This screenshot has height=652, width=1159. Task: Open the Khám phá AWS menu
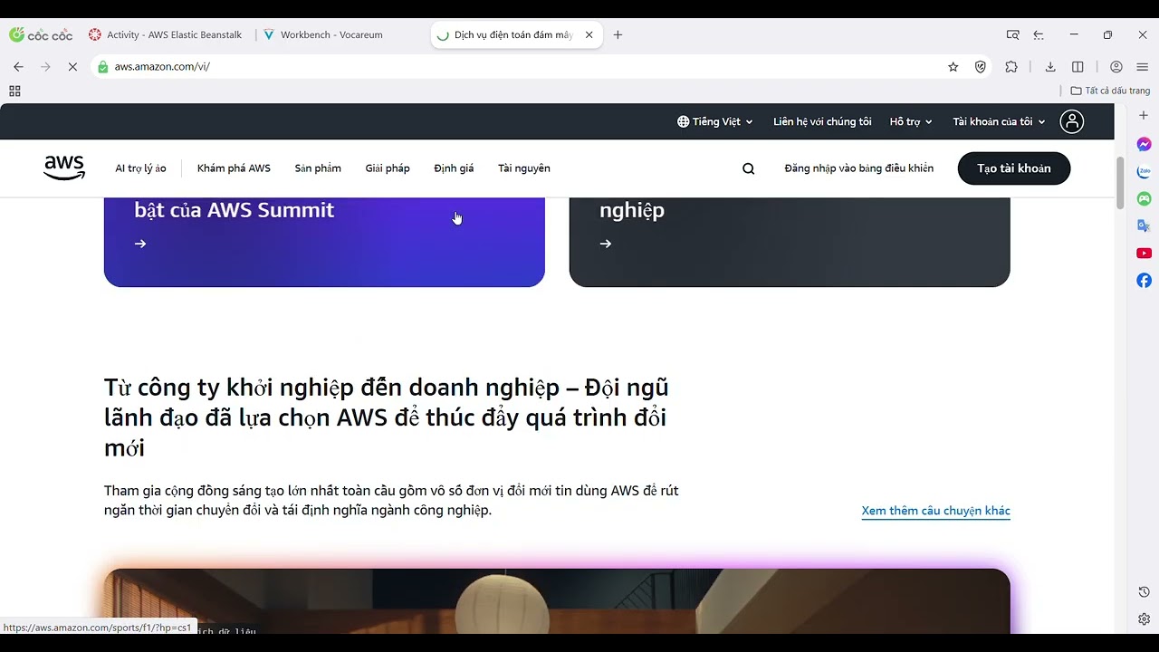234,168
